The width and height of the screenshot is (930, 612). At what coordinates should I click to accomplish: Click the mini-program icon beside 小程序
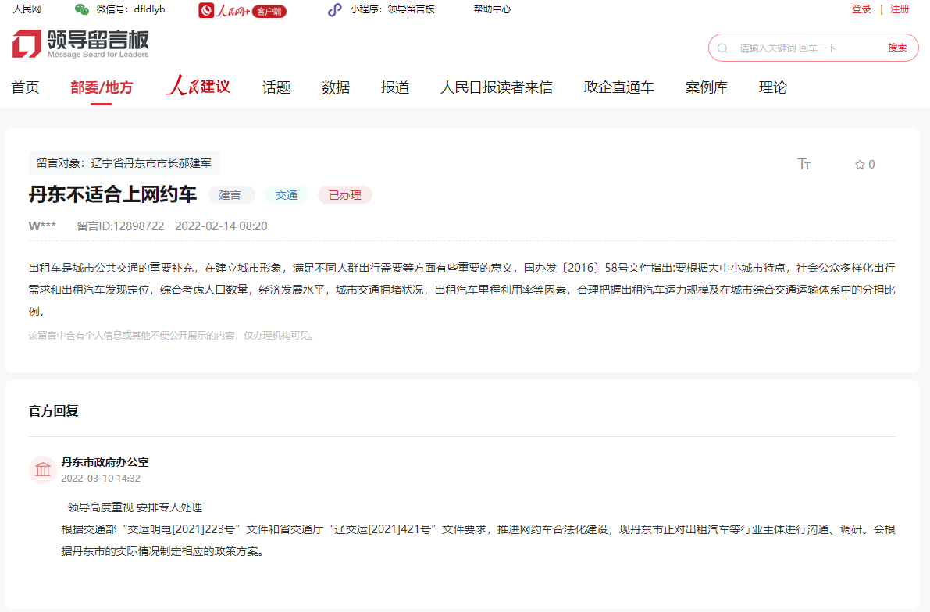click(x=335, y=9)
